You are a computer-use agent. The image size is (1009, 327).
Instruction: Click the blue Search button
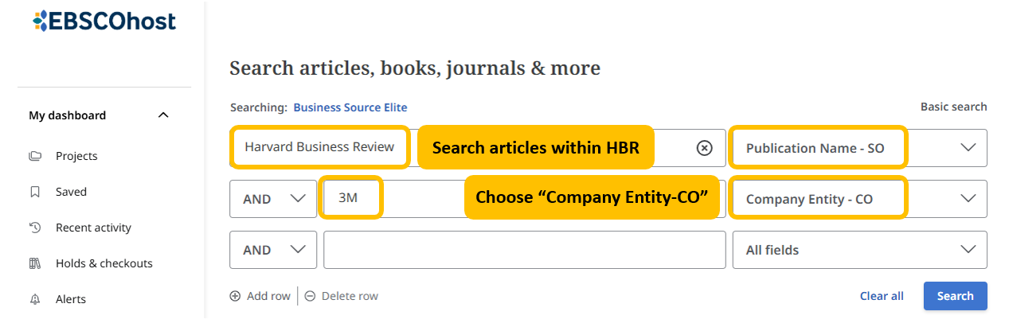click(x=955, y=296)
